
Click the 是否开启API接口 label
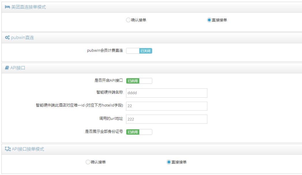[109, 80]
